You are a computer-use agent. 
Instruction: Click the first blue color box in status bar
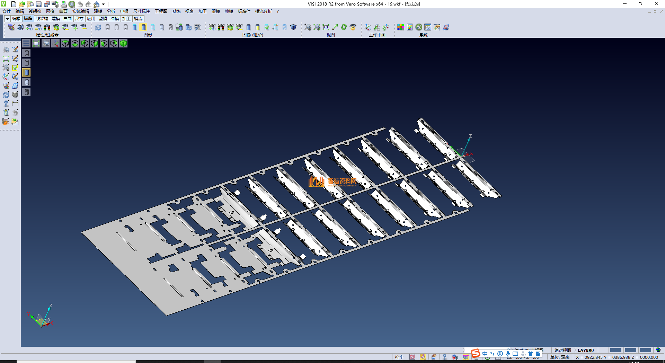(615, 350)
